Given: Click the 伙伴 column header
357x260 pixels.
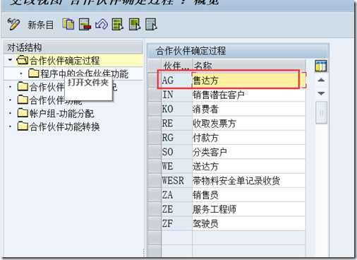Looking at the screenshot, I should coord(176,66).
